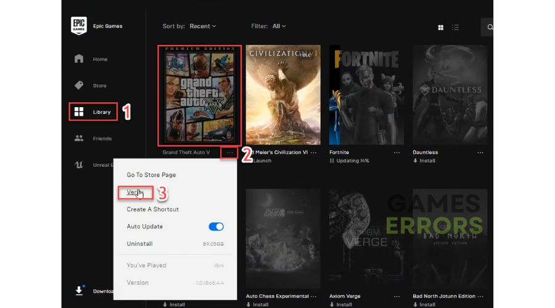Image resolution: width=555 pixels, height=308 pixels.
Task: Click the install arrow under Axiom Verge
Action: (332, 304)
